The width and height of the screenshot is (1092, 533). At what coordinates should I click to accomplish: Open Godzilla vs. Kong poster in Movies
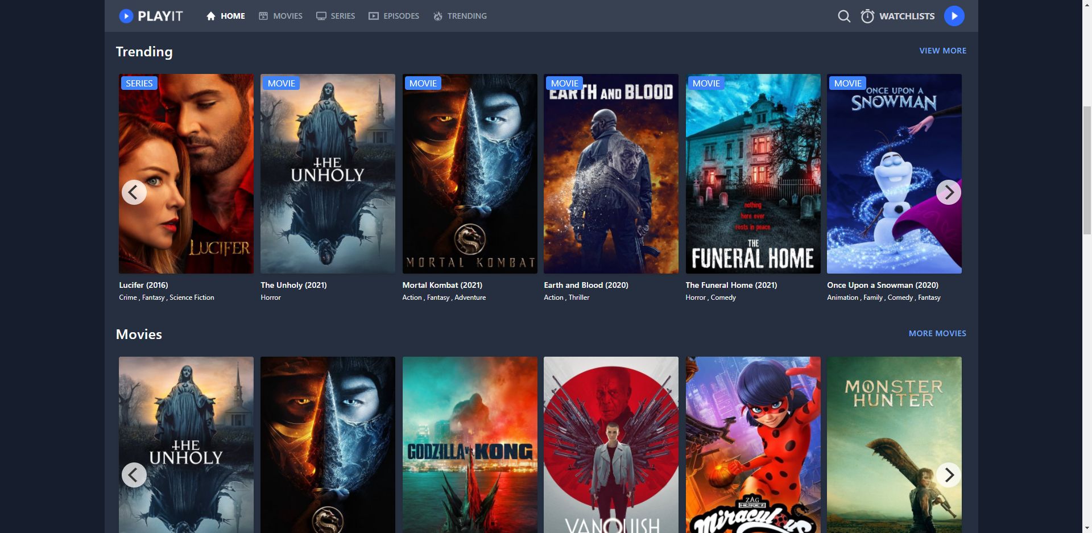[470, 445]
